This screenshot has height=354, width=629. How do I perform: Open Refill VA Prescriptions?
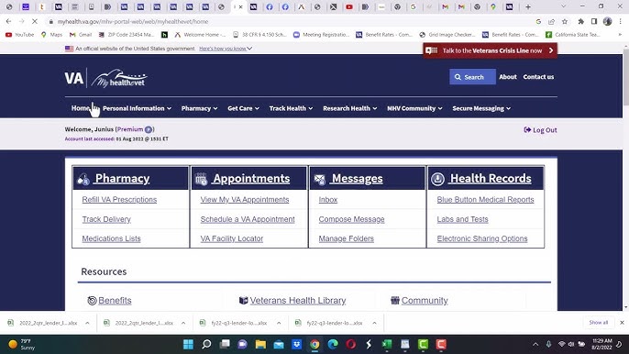pos(119,200)
